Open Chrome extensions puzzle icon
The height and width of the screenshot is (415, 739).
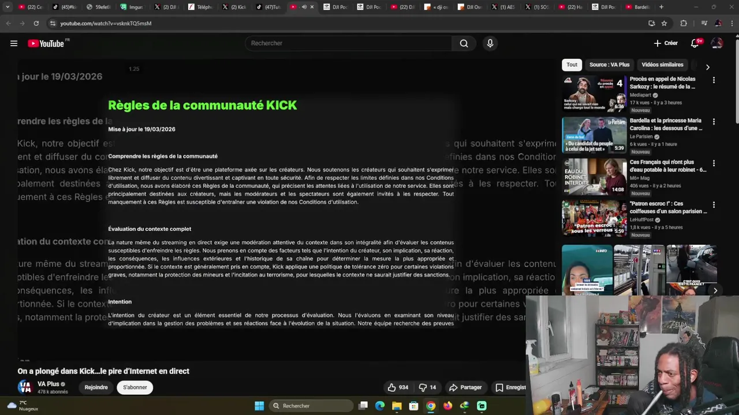684,23
